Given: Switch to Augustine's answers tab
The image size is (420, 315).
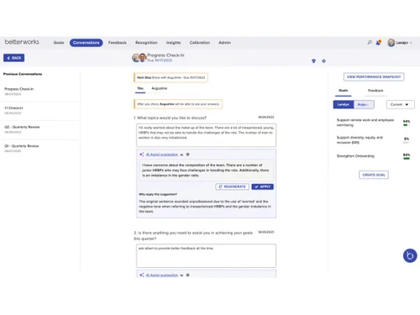Looking at the screenshot, I should click(x=160, y=88).
